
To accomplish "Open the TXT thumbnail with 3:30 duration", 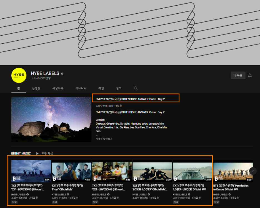I will click(x=152, y=171).
